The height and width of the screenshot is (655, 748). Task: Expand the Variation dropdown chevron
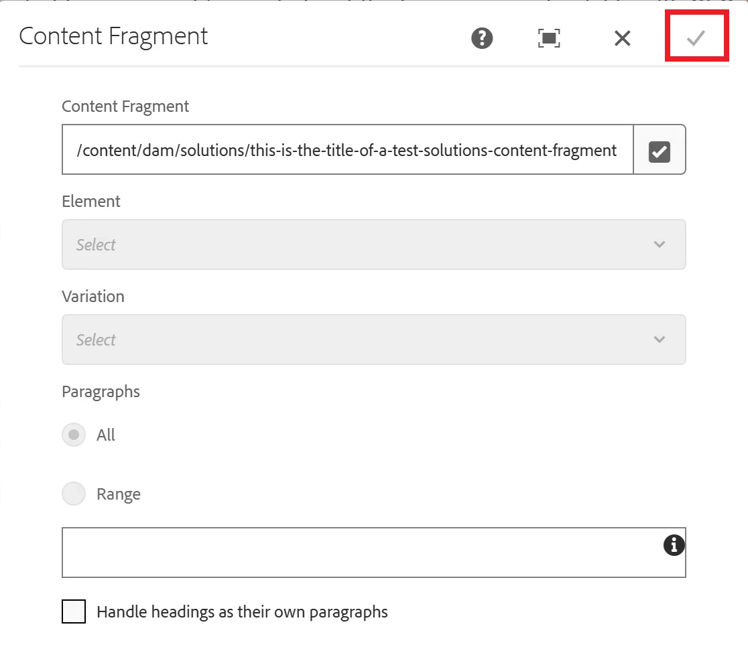coord(660,340)
